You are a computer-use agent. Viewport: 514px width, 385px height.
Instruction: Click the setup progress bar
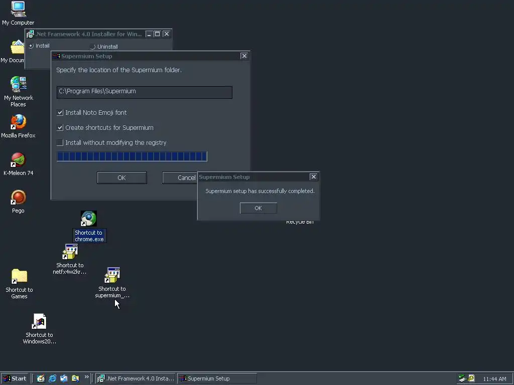click(x=132, y=156)
